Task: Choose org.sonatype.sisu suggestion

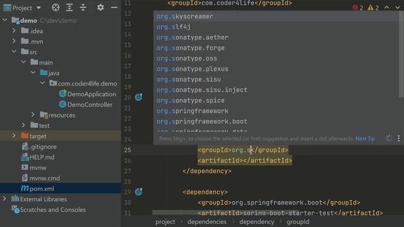Action: (276, 79)
